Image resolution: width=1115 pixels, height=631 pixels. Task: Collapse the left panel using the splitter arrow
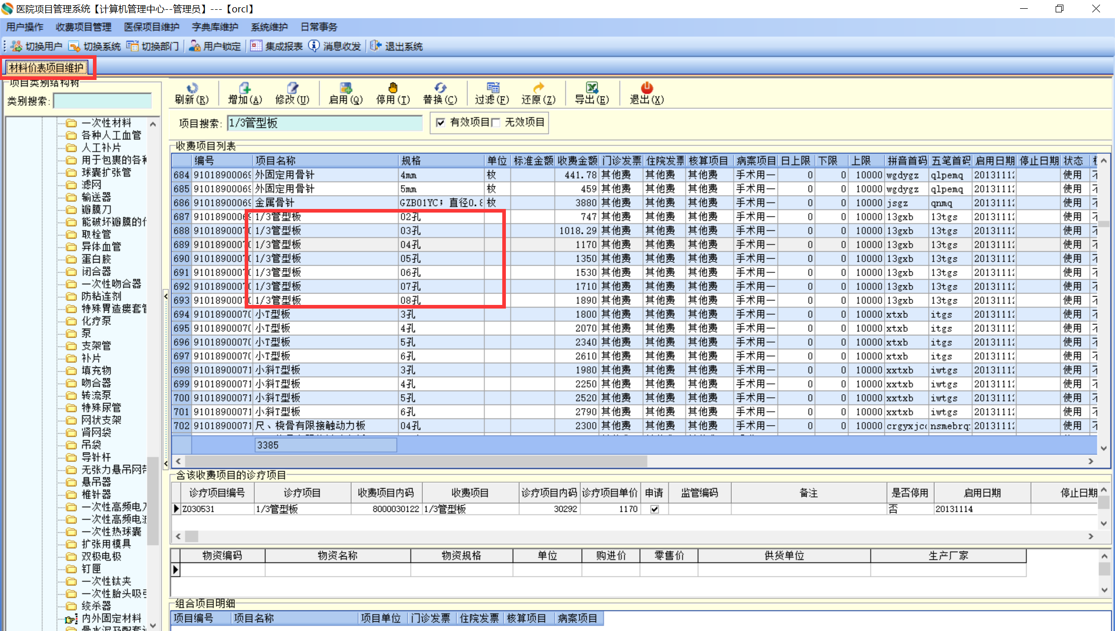[166, 296]
